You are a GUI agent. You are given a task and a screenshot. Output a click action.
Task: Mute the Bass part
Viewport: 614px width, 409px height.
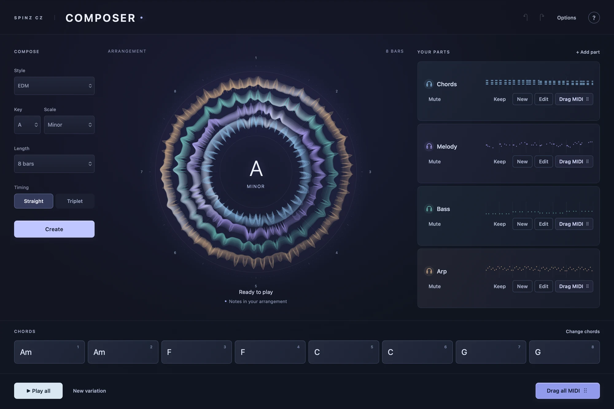(434, 224)
